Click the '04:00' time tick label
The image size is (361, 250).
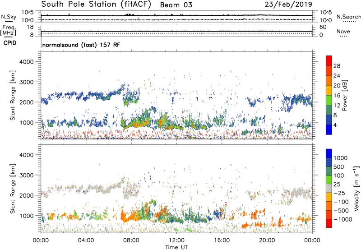[86, 240]
